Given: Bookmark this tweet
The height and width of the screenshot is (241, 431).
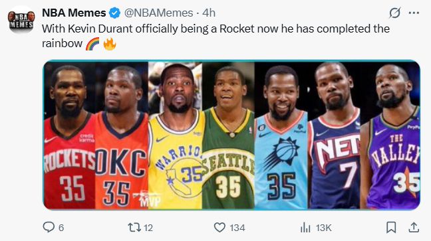Looking at the screenshot, I should point(391,227).
